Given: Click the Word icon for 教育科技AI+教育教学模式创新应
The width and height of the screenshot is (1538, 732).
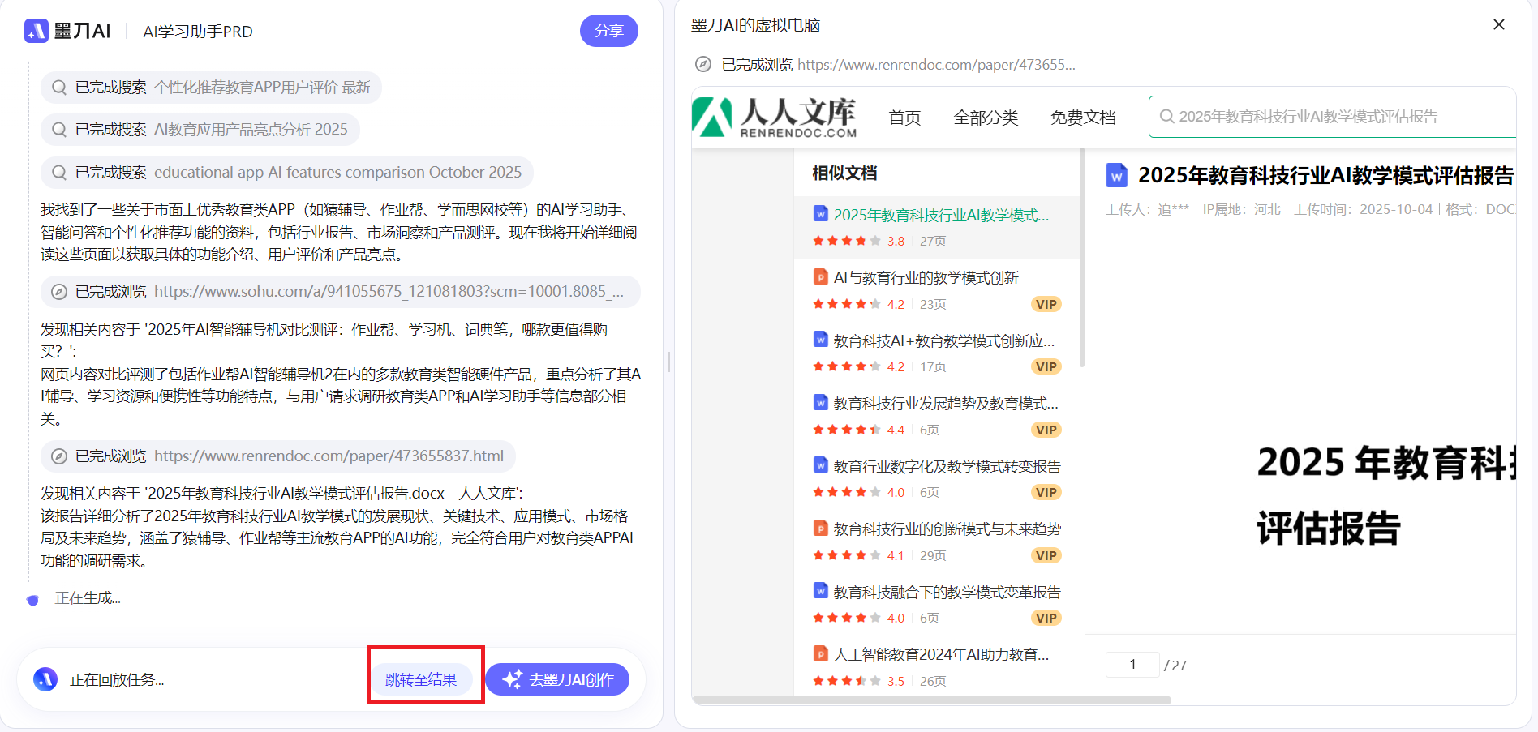Looking at the screenshot, I should pyautogui.click(x=821, y=339).
